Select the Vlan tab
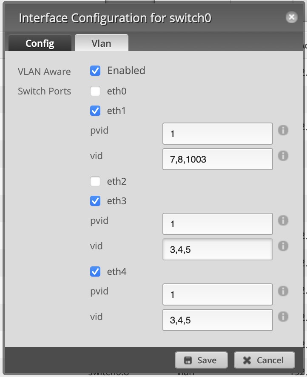This screenshot has height=377, width=307. [101, 43]
